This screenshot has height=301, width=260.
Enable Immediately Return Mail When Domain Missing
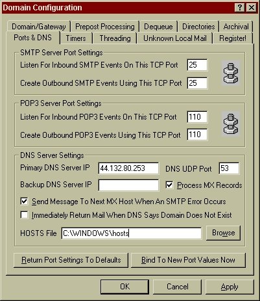24,215
